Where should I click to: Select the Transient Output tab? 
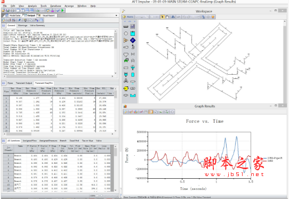(x=24, y=83)
